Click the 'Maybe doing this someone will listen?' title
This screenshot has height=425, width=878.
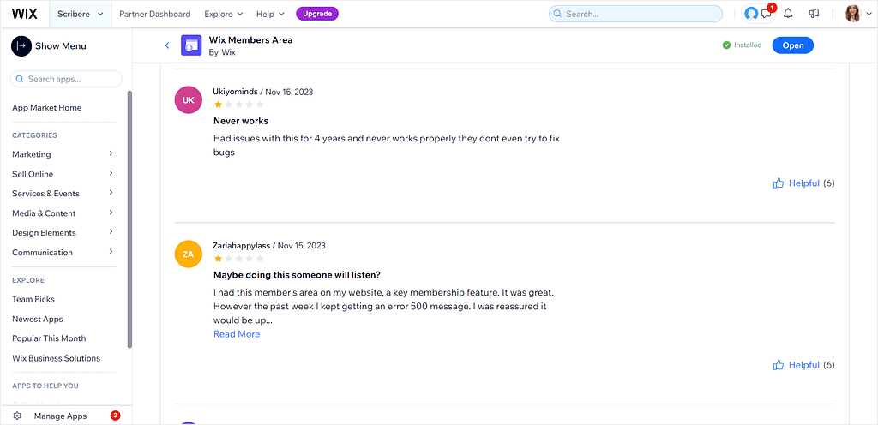[298, 275]
